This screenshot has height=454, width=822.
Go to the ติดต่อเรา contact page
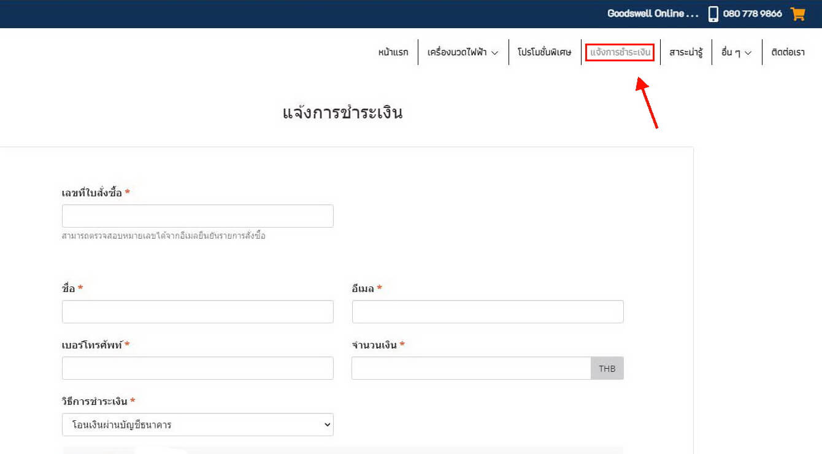click(x=788, y=52)
